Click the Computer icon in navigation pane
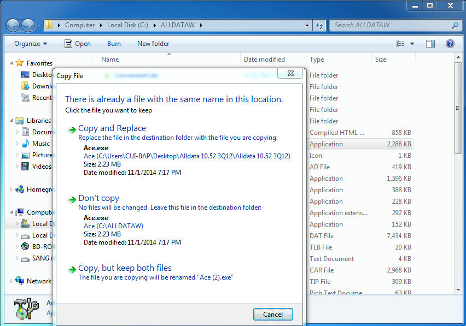Image resolution: width=466 pixels, height=326 pixels. [x=20, y=212]
